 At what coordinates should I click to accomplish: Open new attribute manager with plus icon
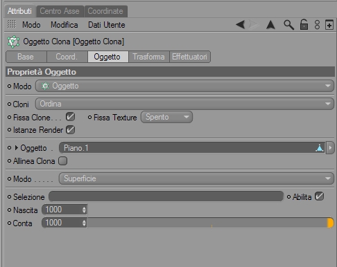click(329, 25)
